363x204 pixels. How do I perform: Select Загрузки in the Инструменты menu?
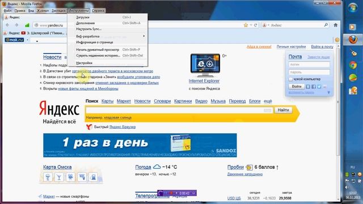pos(107,17)
